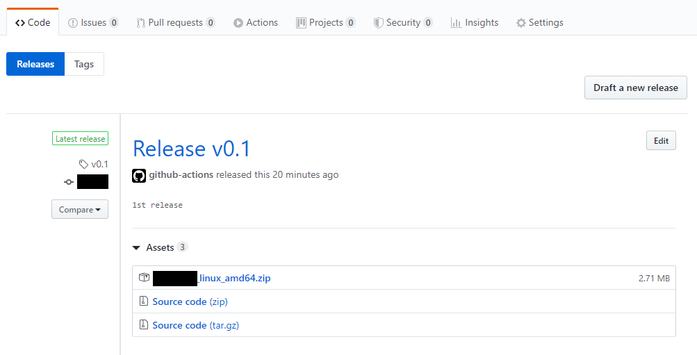Click the file icon for Source code (tar.gz)

coord(144,324)
